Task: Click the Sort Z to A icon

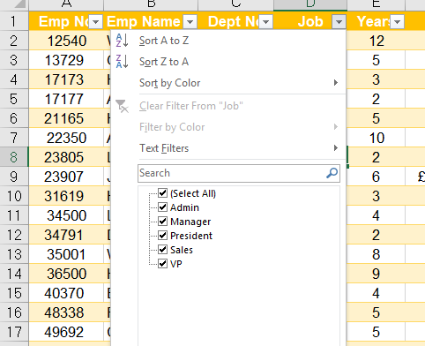Action: 122,62
